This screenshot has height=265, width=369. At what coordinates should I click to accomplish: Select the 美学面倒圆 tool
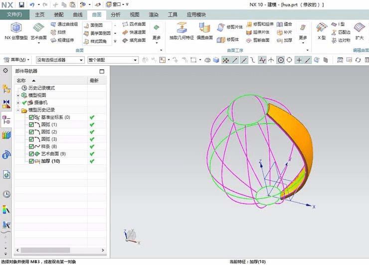97,33
